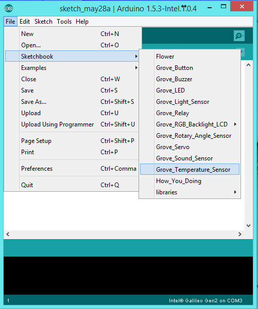
Task: Click line number 1 in status bar
Action: [x=8, y=301]
